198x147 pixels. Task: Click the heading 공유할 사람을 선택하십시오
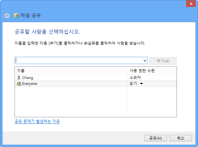coord(47,32)
